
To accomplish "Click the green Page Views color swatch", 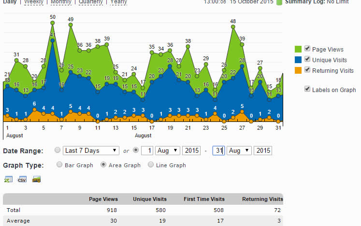I will pos(298,49).
